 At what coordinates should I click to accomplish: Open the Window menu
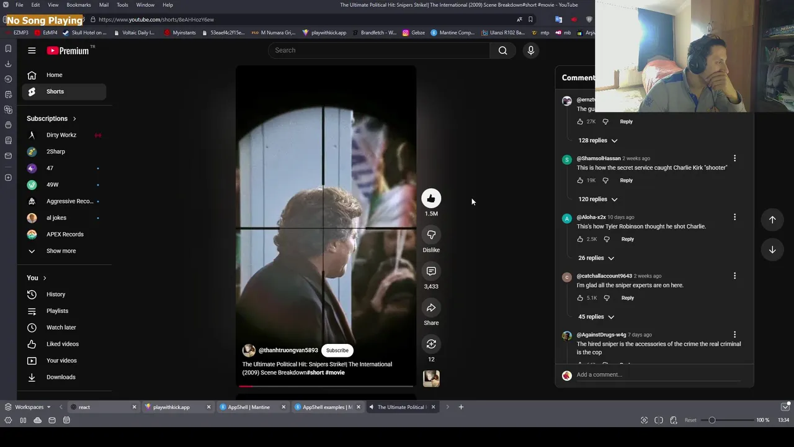[x=145, y=5]
